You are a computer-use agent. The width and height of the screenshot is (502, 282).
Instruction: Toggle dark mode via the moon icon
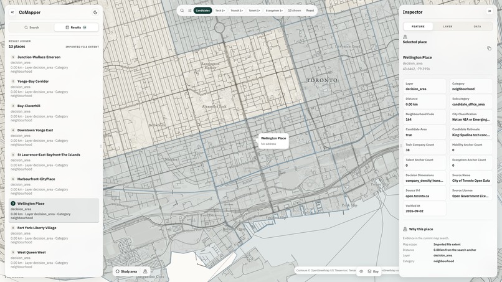(95, 12)
